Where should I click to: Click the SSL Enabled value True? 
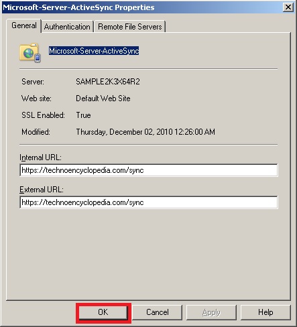[x=83, y=115]
